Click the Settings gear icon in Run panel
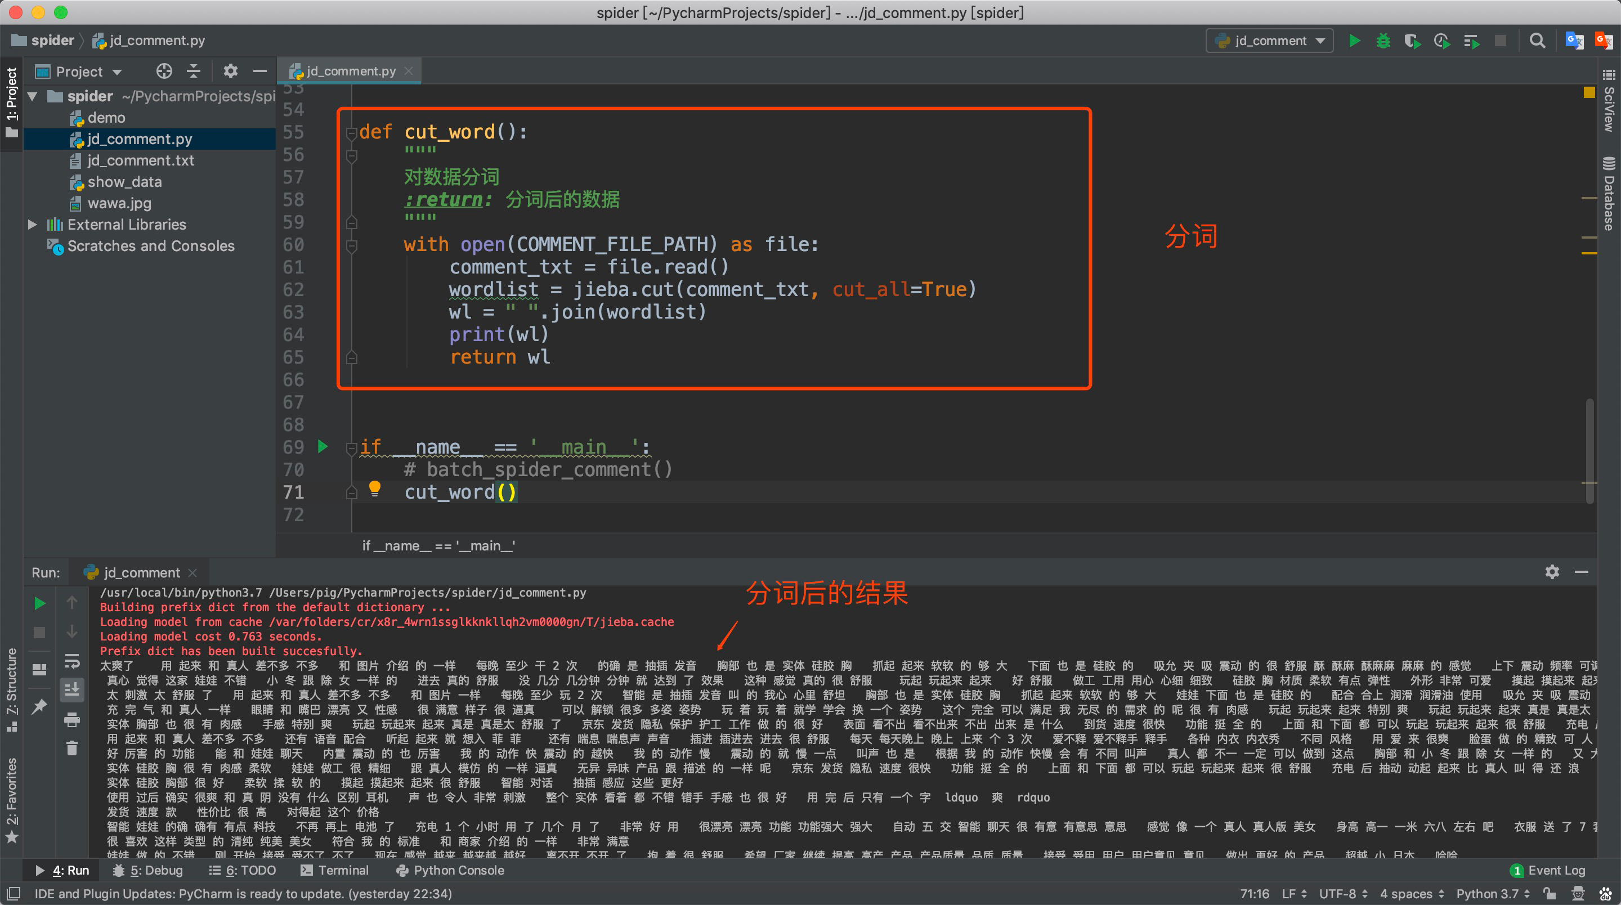This screenshot has height=905, width=1621. (1552, 572)
